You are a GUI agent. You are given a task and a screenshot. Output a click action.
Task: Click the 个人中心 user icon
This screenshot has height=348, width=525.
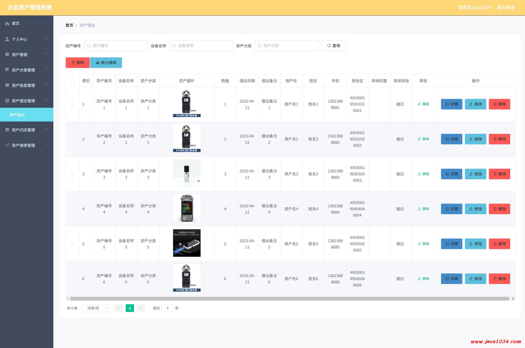pos(7,39)
